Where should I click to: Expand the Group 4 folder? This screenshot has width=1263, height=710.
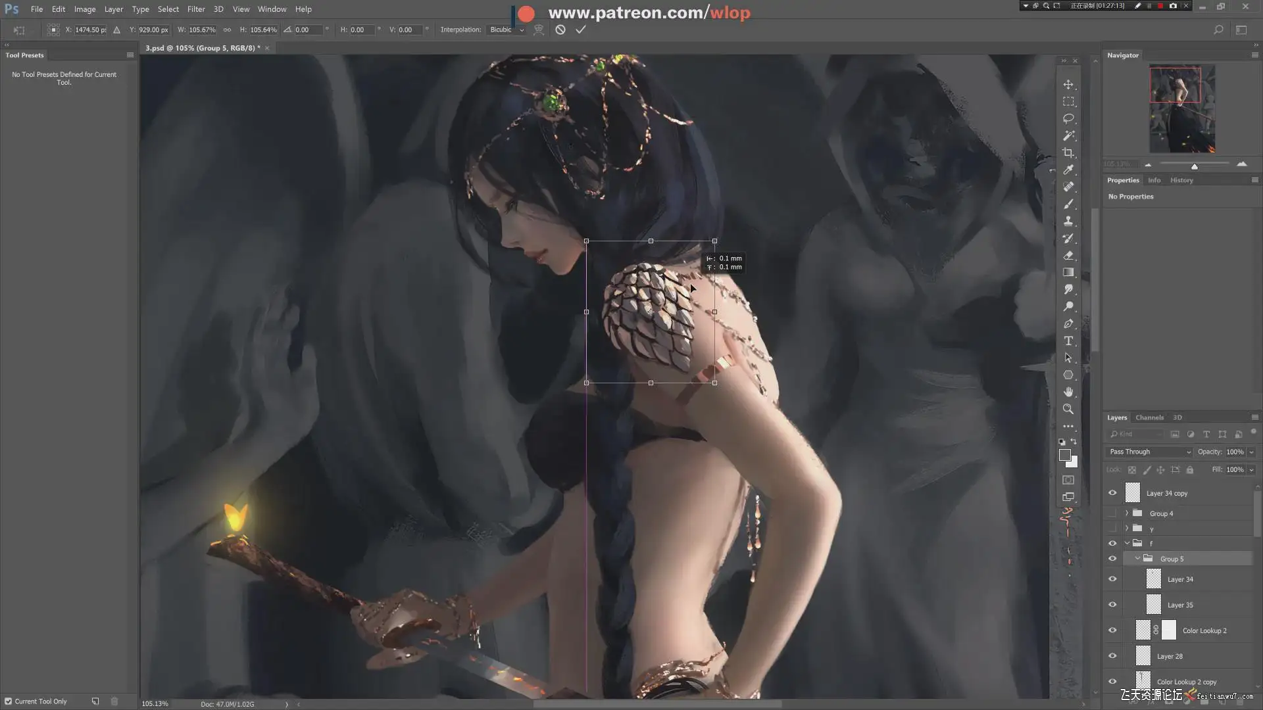tap(1127, 513)
